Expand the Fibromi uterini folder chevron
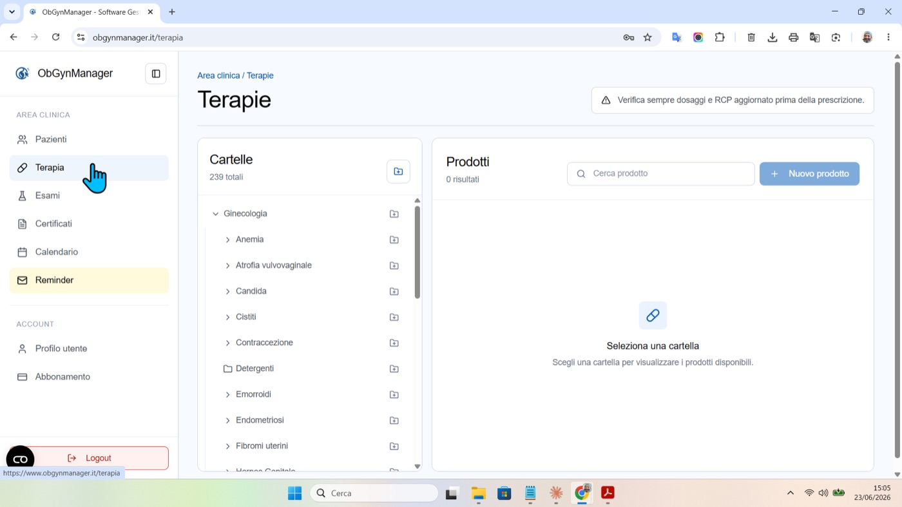Screen dimensions: 902x507 (227, 446)
